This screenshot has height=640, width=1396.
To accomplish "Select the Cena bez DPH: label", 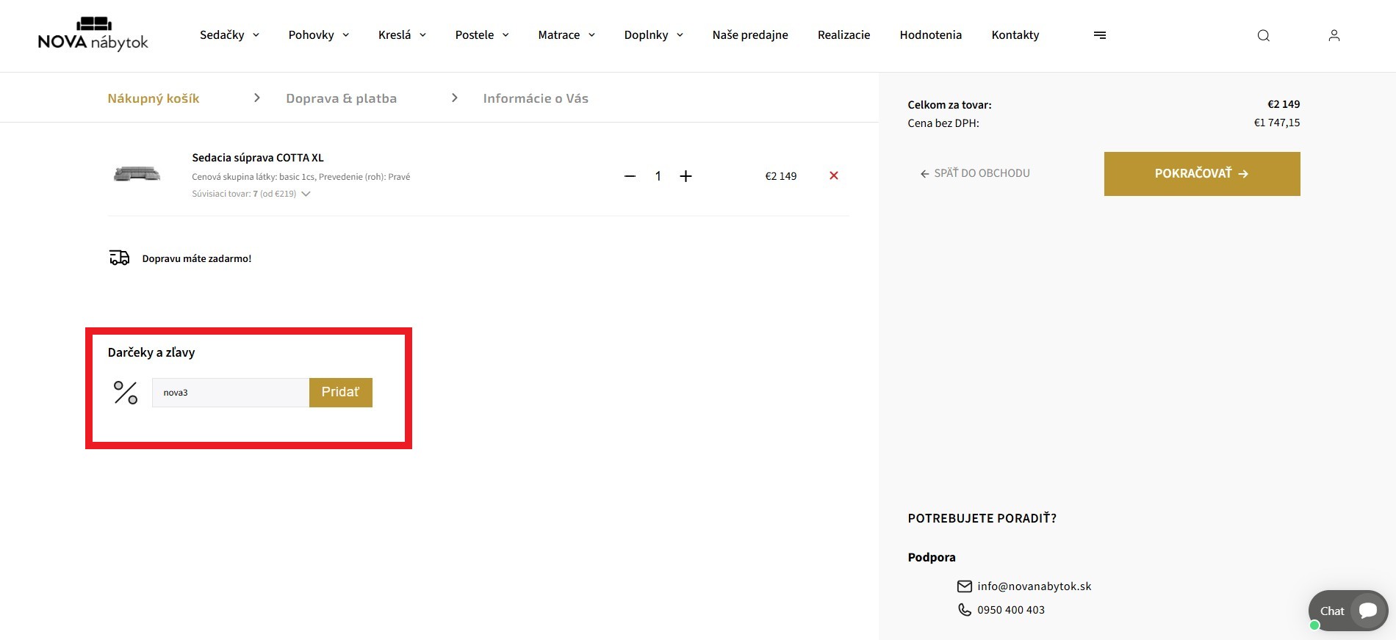I will (943, 123).
